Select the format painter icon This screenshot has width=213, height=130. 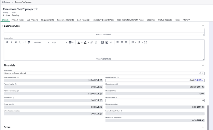pyautogui.click(x=29, y=42)
